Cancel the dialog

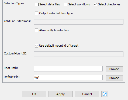pyautogui.click(x=87, y=94)
